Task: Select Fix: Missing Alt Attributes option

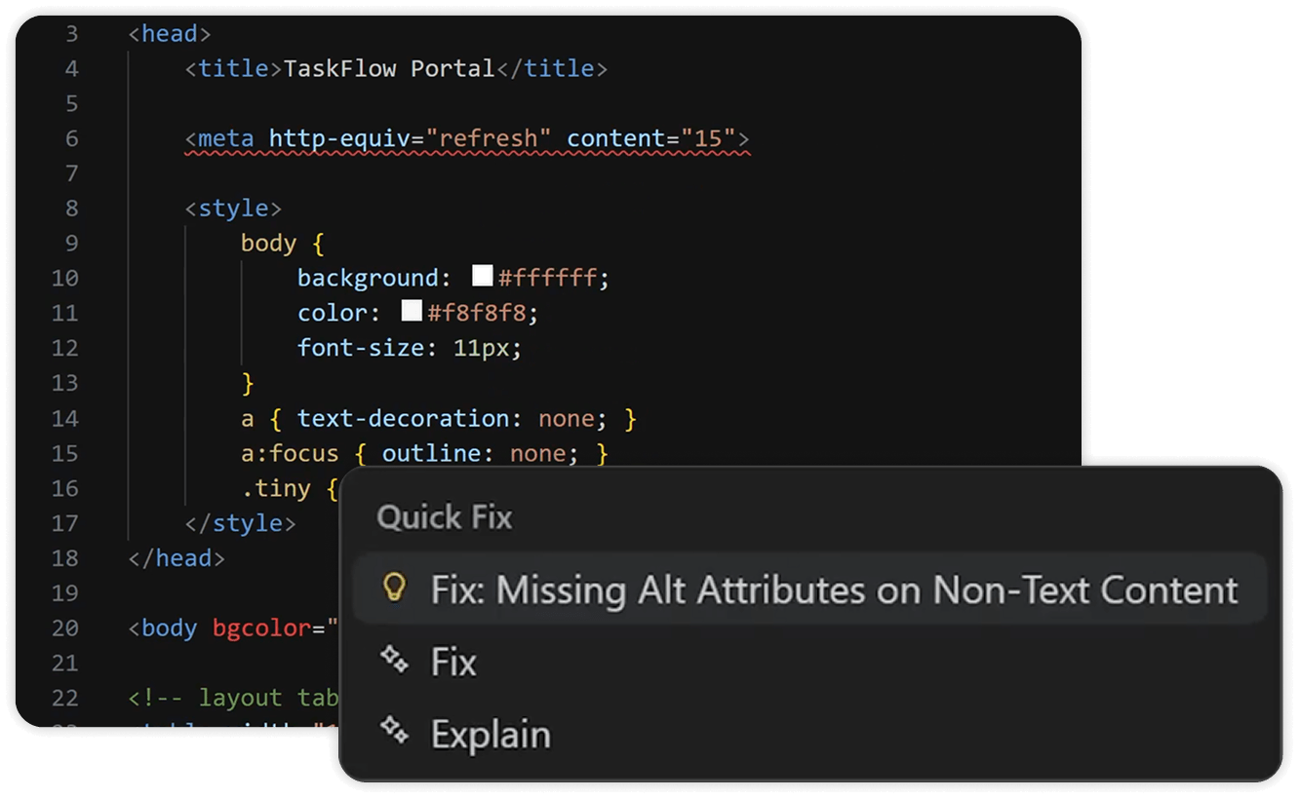Action: coord(834,589)
